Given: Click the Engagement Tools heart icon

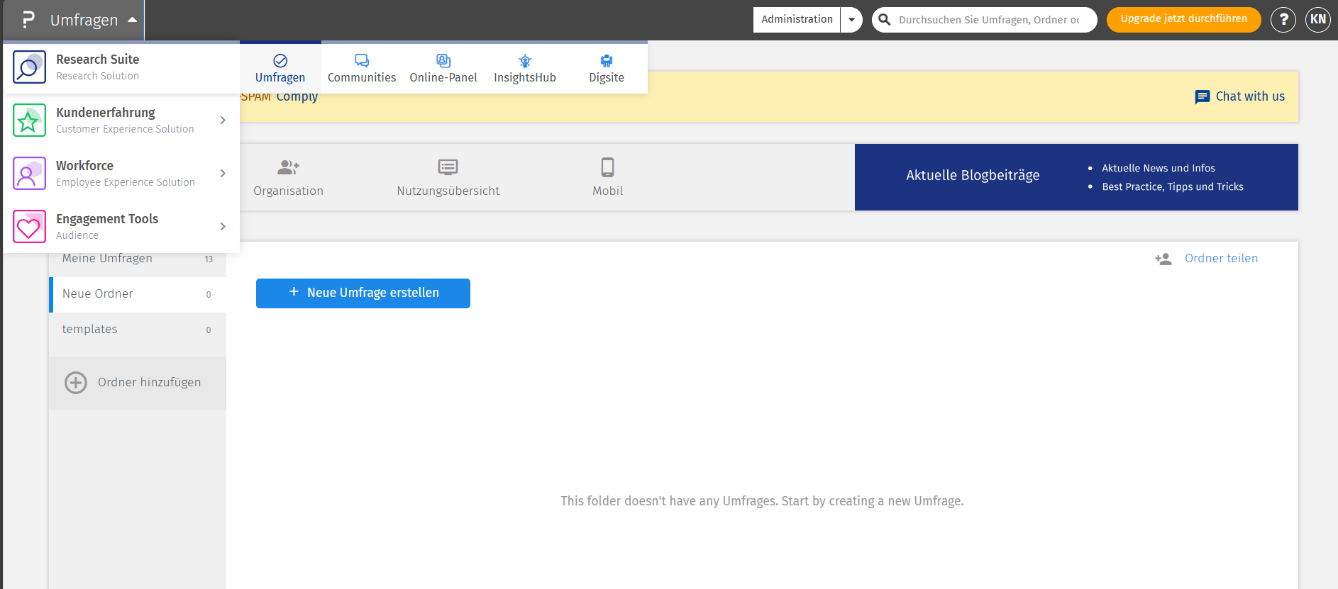Looking at the screenshot, I should coord(29,227).
